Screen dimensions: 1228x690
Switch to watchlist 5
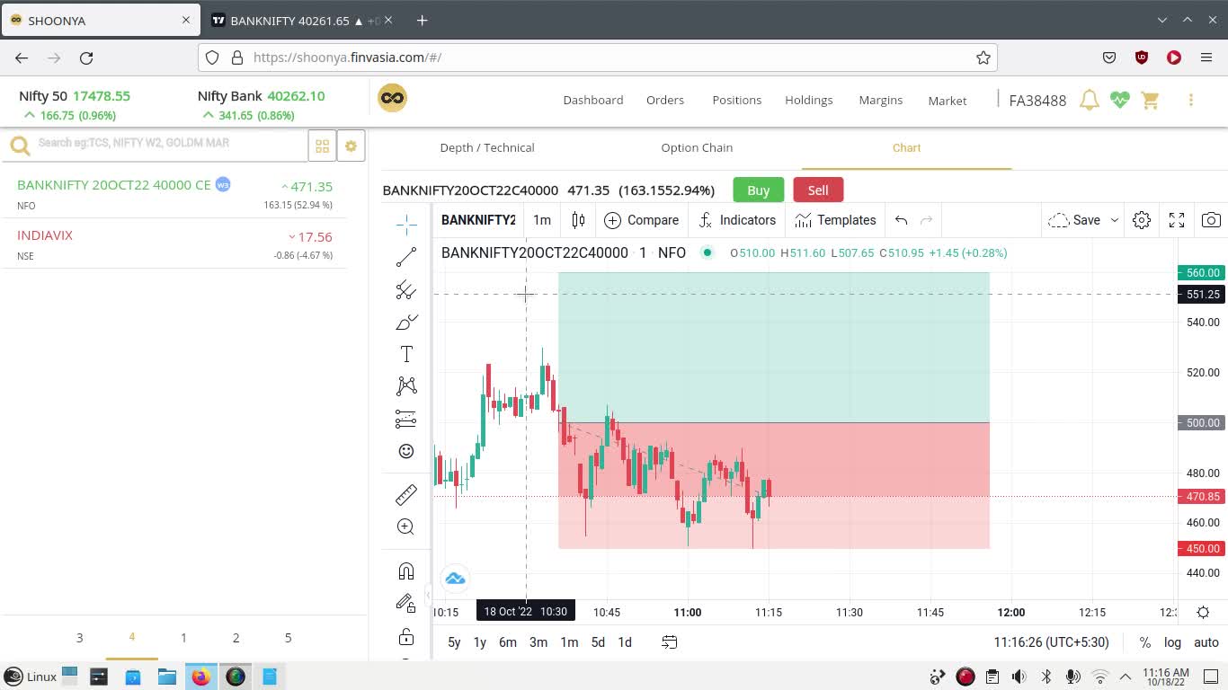coord(289,638)
